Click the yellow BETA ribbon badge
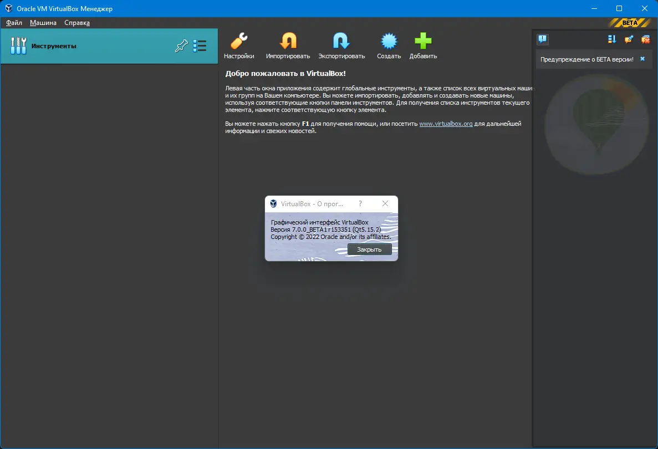The height and width of the screenshot is (449, 658). (629, 23)
